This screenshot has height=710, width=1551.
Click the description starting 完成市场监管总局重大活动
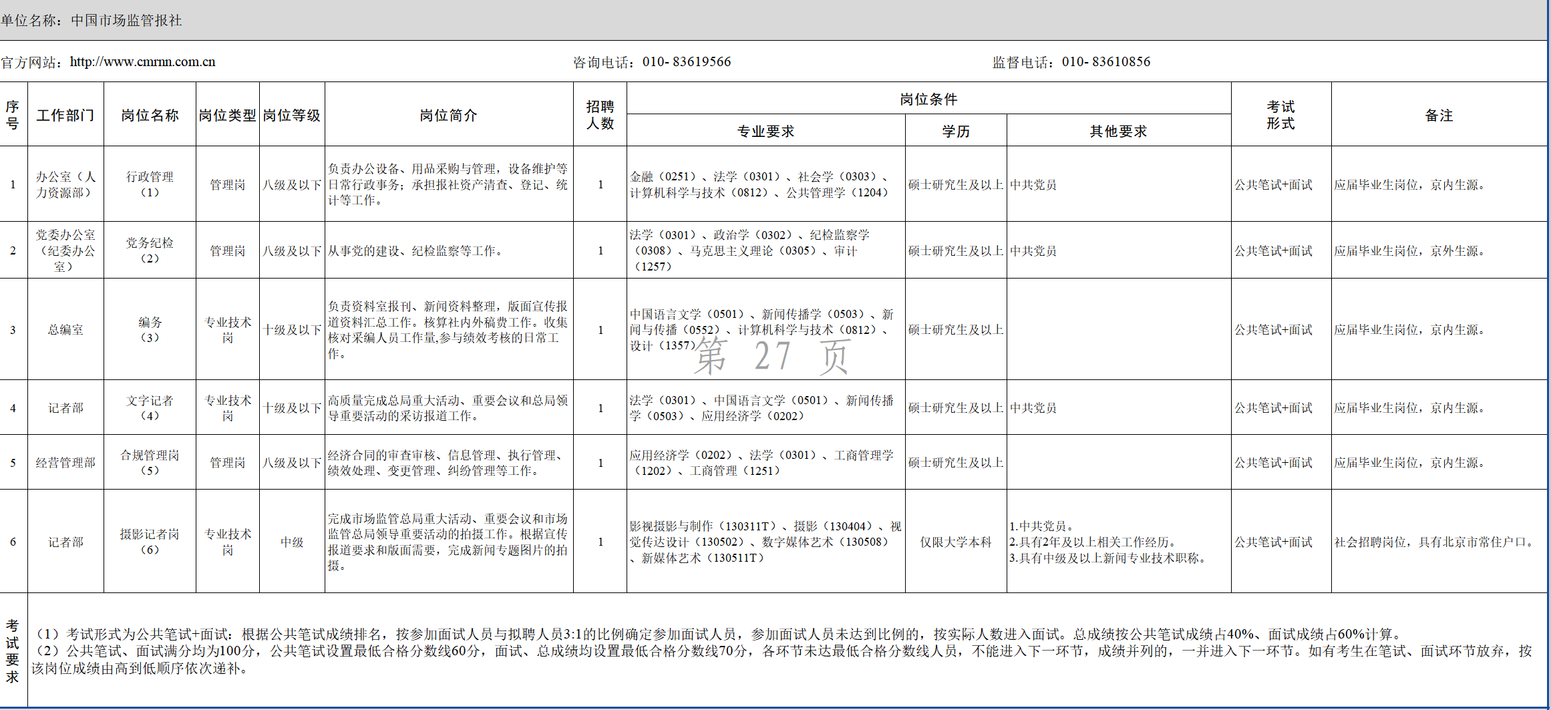coord(448,542)
